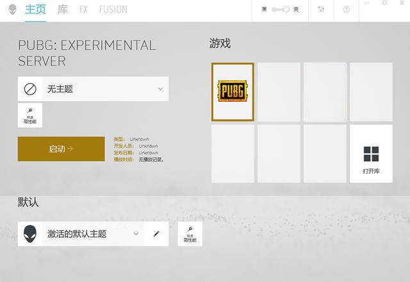Image resolution: width=410 pixels, height=282 pixels.
Task: Click the chevron arrow of 无主题 dropdown
Action: pyautogui.click(x=161, y=89)
